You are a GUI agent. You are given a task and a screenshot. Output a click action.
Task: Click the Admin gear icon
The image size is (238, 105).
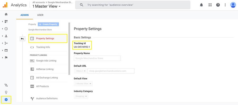pos(6,100)
